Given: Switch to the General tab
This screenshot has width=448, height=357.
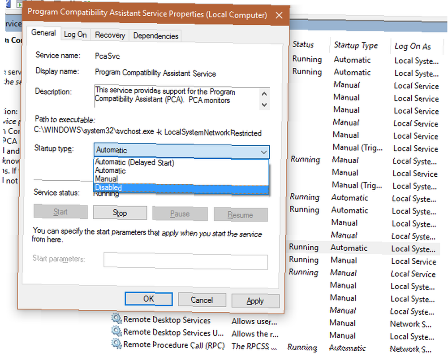Looking at the screenshot, I should point(43,33).
